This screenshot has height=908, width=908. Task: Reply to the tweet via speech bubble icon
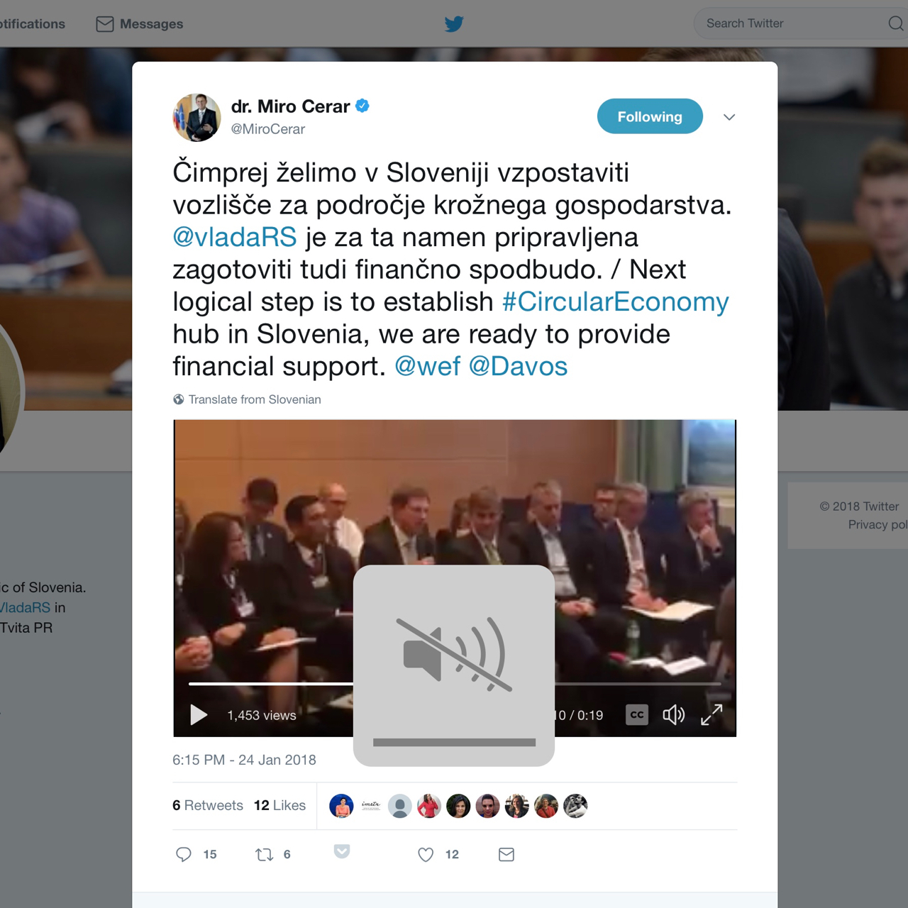click(184, 854)
